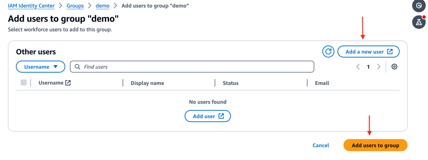Open the Username filter dropdown

click(41, 66)
